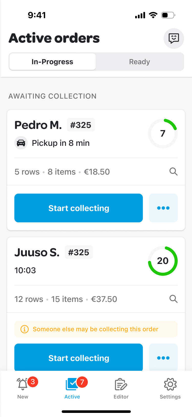Tap the 20-minute countdown ring
192x417 pixels.
[163, 261]
